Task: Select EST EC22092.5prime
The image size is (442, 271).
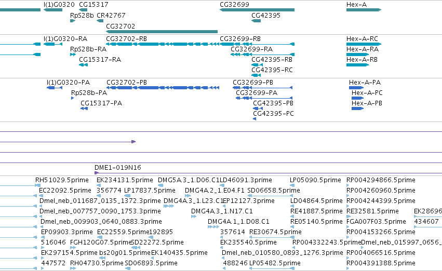Action: click(65, 191)
